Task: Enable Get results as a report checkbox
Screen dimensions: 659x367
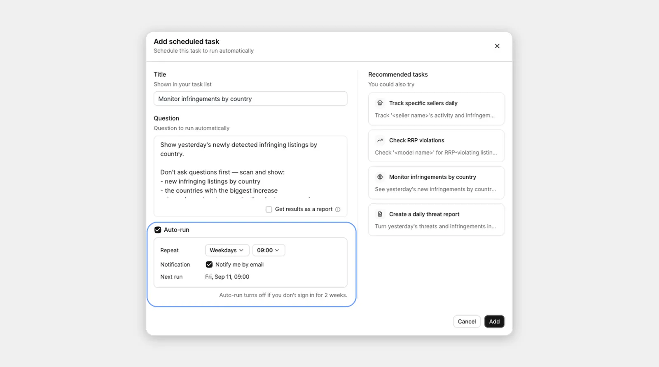Action: click(x=269, y=209)
